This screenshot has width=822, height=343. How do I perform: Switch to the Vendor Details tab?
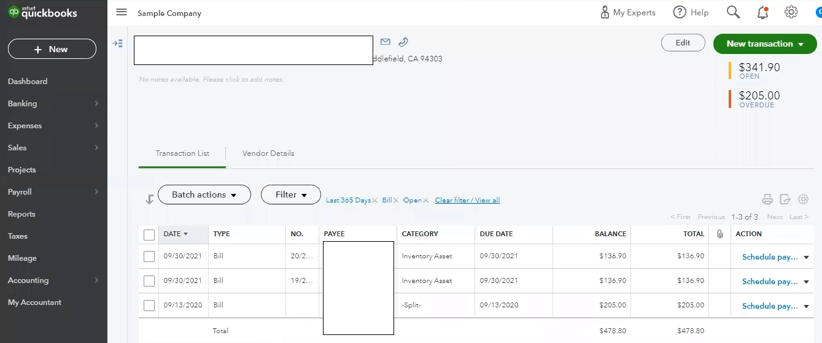coord(268,153)
